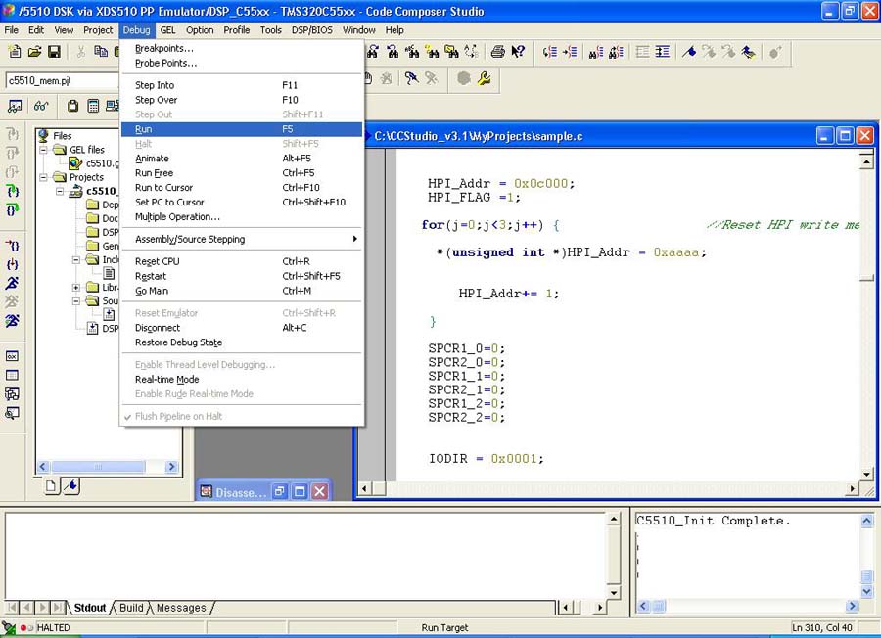Click the context help arrow-question icon
This screenshot has width=881, height=638.
pyautogui.click(x=518, y=52)
